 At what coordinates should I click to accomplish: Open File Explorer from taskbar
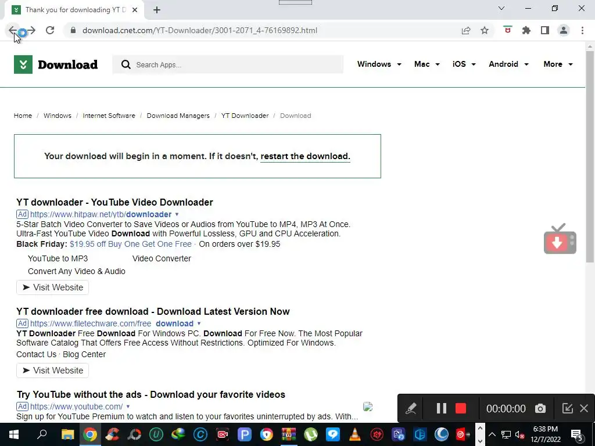coord(68,434)
